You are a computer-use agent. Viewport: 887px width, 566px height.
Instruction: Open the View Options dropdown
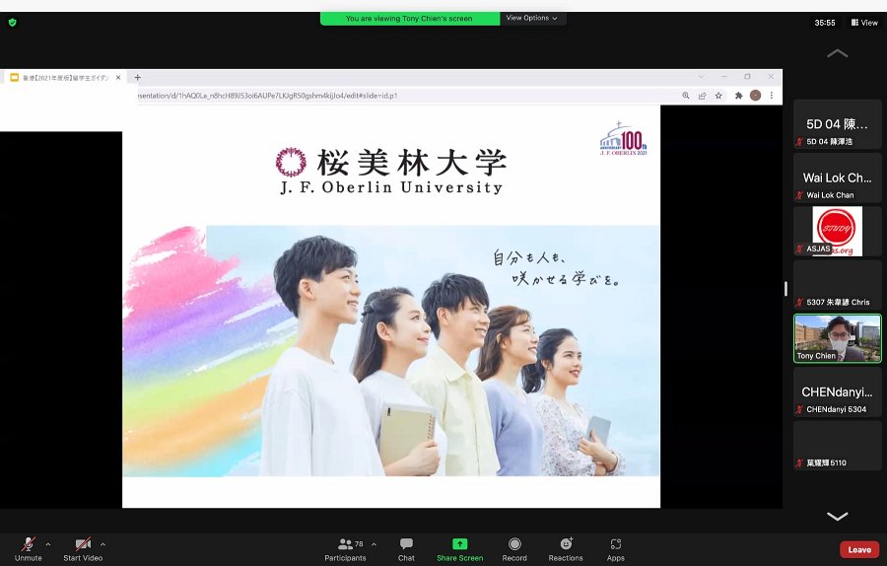point(532,18)
